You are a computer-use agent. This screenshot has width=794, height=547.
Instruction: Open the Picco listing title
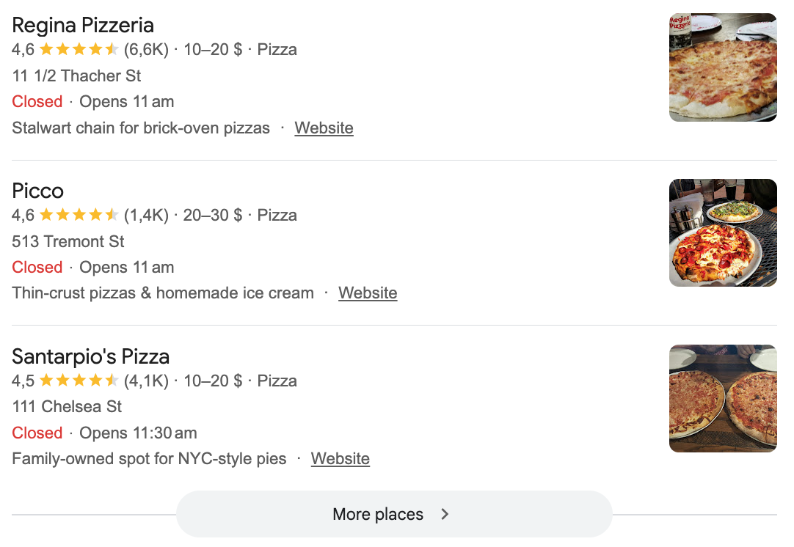coord(38,191)
